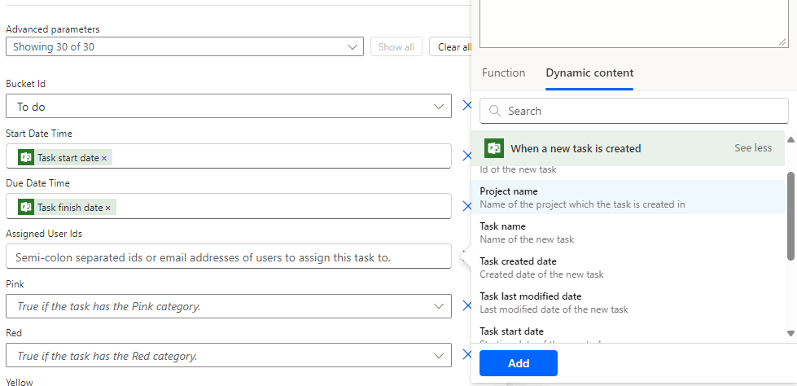Screen dimensions: 797x386
Task: Select the Dynamic content tab
Action: 589,72
